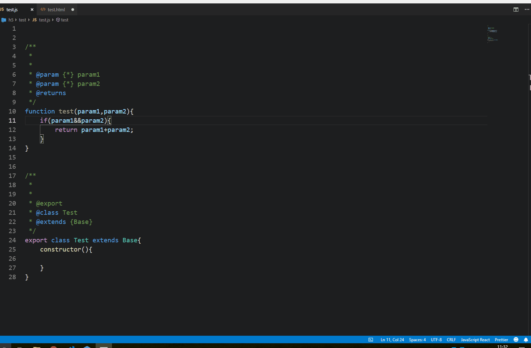Select the test.js breadcrumb

tap(45, 20)
